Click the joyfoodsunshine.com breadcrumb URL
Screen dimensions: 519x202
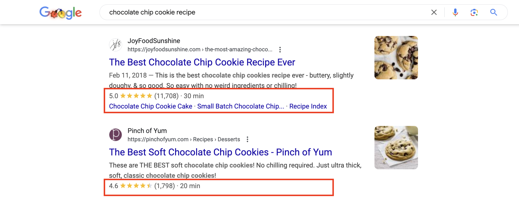(x=200, y=49)
